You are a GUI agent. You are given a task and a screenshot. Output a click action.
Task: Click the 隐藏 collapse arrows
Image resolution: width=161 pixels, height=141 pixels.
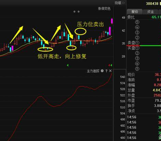(120, 3)
